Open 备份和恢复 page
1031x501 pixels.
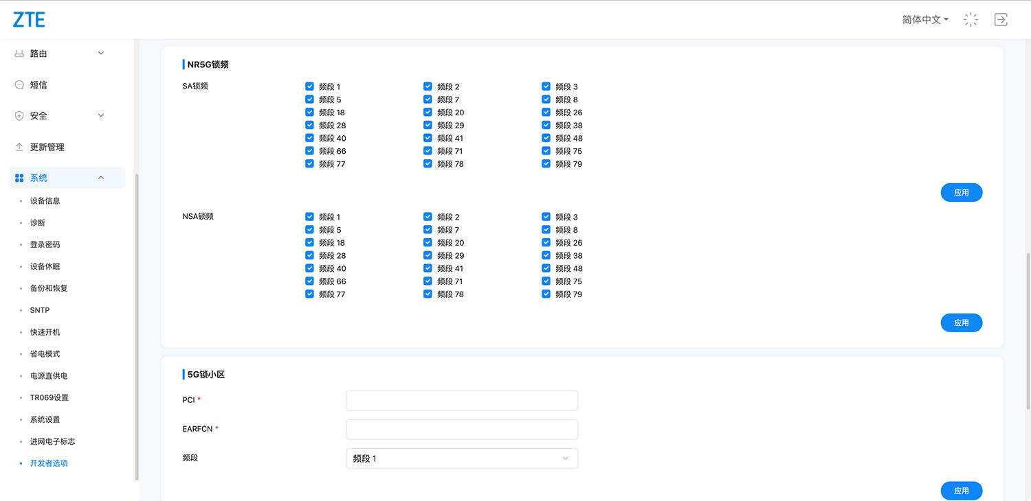(x=49, y=288)
